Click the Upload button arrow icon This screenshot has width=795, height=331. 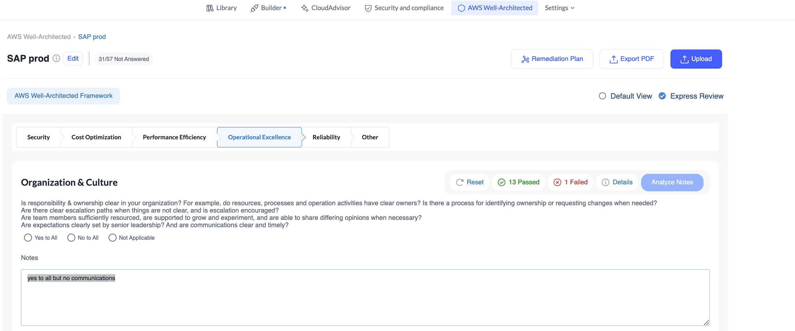684,60
